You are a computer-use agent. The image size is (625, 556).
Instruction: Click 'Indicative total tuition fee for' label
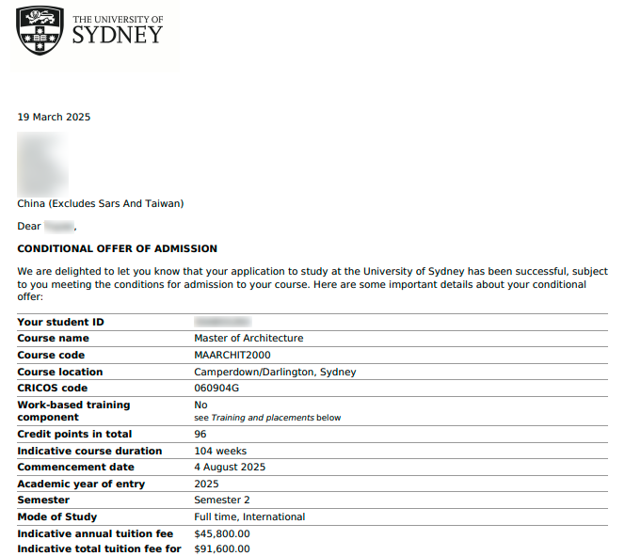coord(99,549)
